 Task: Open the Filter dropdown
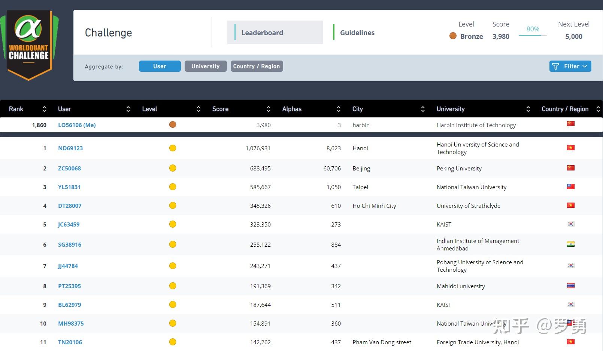point(570,66)
